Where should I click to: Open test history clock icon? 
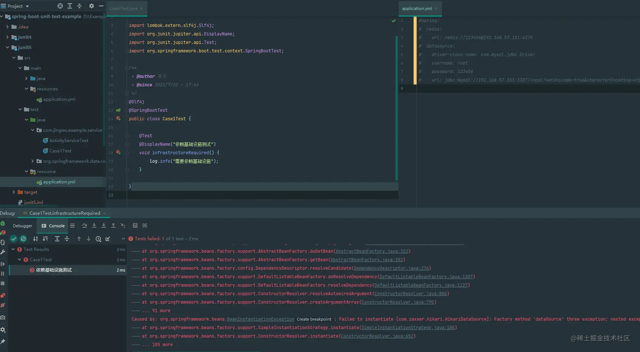pos(98,239)
